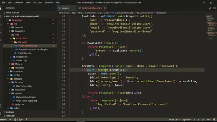Collapse the Api\Auth folder
The width and height of the screenshot is (217, 122).
pos(22,42)
